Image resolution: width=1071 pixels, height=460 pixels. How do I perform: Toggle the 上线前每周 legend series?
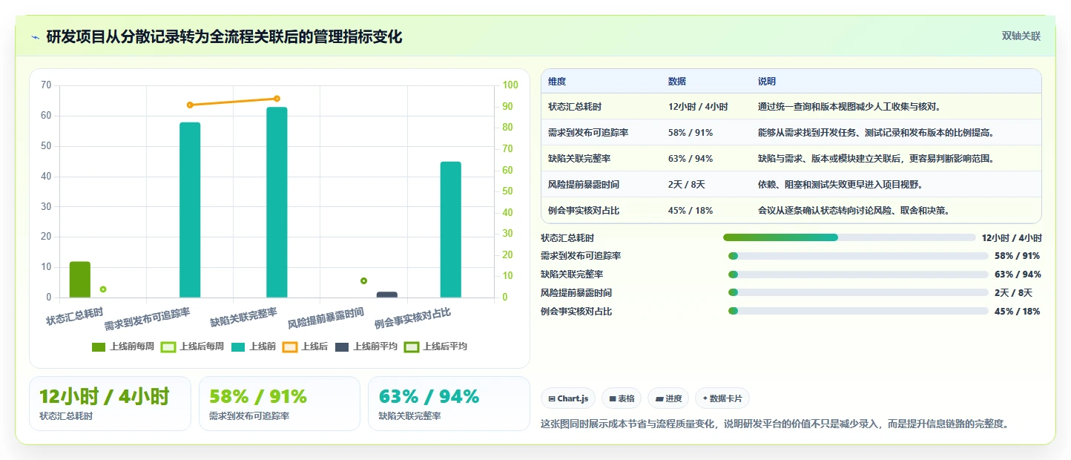point(123,346)
